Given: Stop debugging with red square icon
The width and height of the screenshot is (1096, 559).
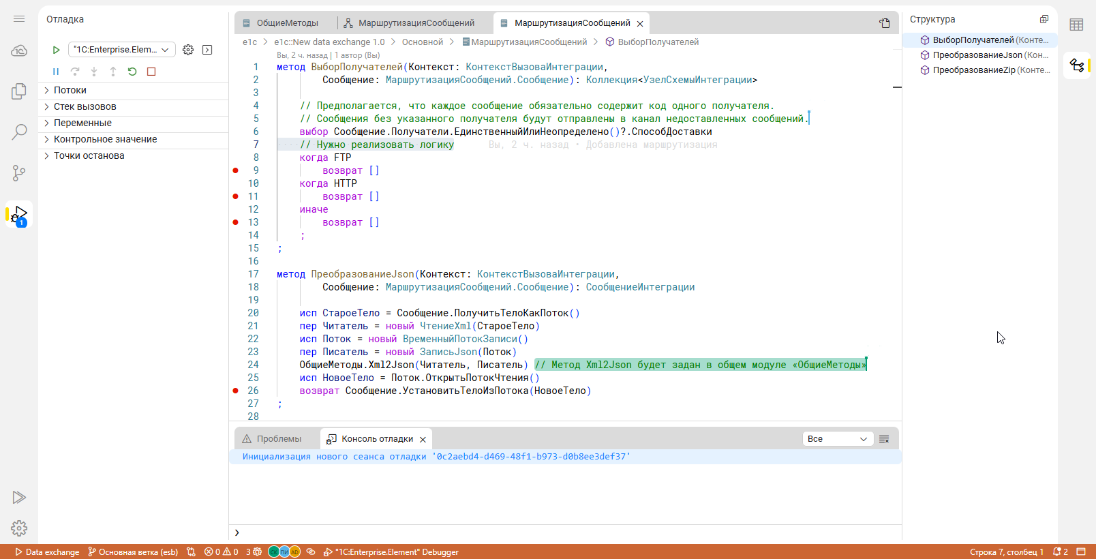Looking at the screenshot, I should [151, 72].
